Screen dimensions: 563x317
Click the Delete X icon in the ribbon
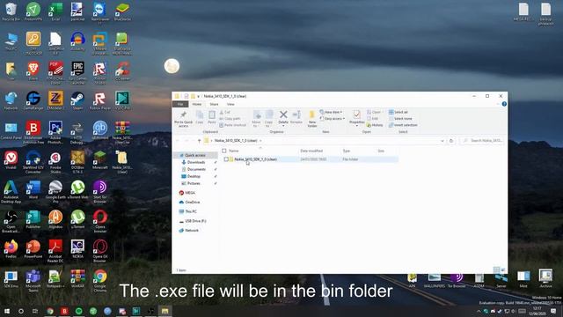point(283,114)
